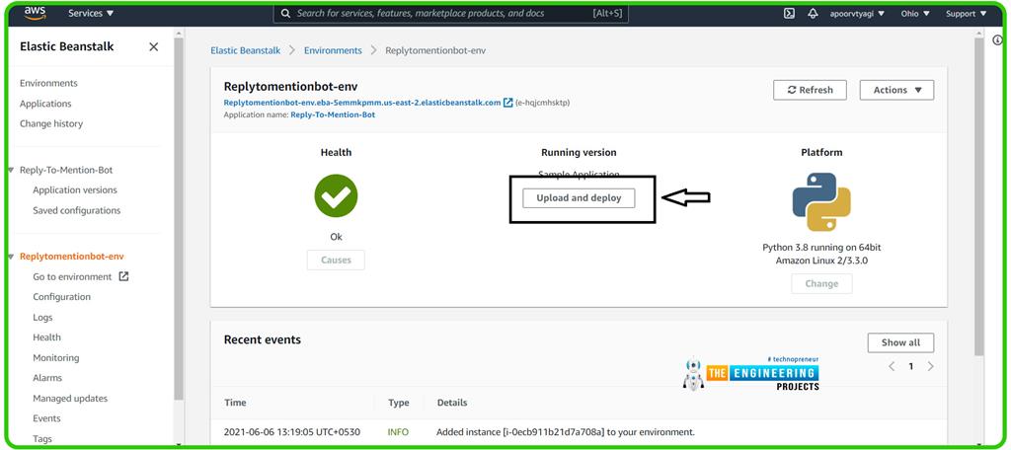The width and height of the screenshot is (1011, 450).
Task: Open the notifications bell icon
Action: 814,14
